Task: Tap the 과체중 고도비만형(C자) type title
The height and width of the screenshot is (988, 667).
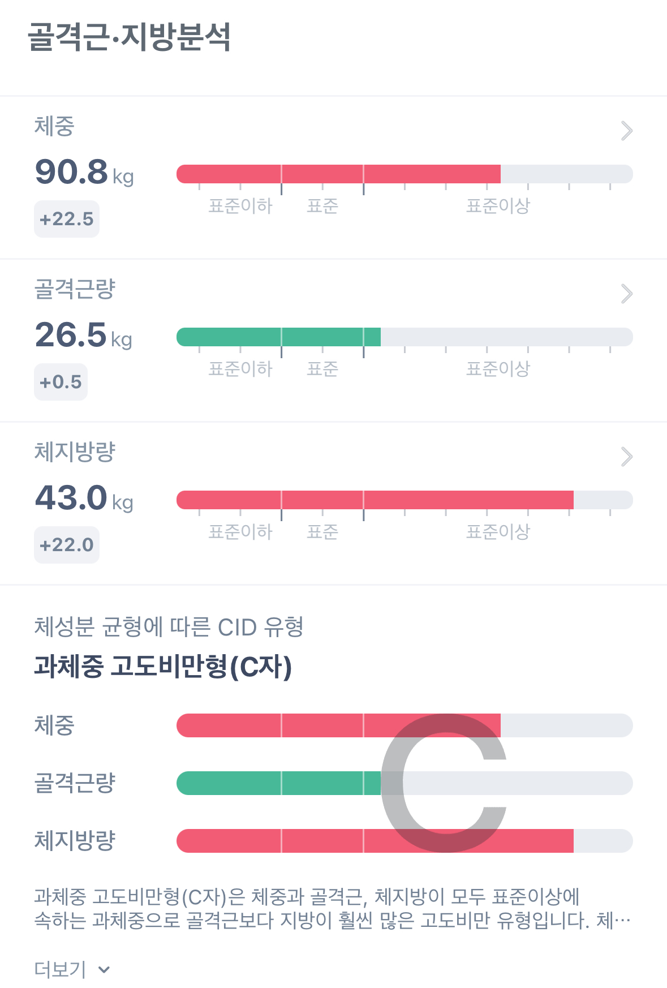Action: point(163,666)
